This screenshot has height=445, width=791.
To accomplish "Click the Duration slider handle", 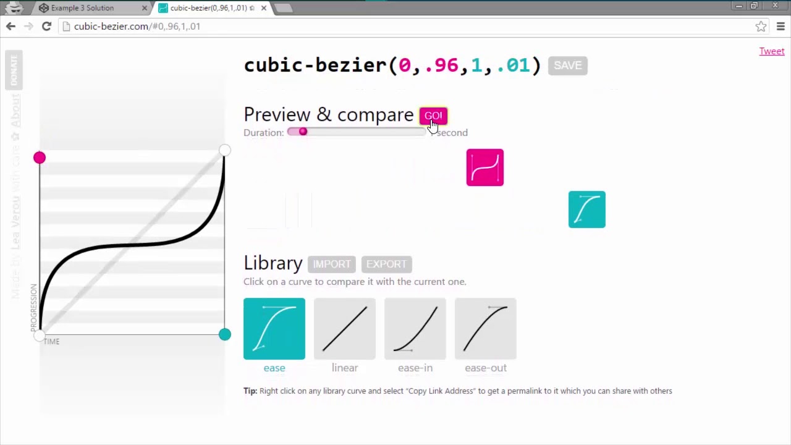I will pos(303,132).
